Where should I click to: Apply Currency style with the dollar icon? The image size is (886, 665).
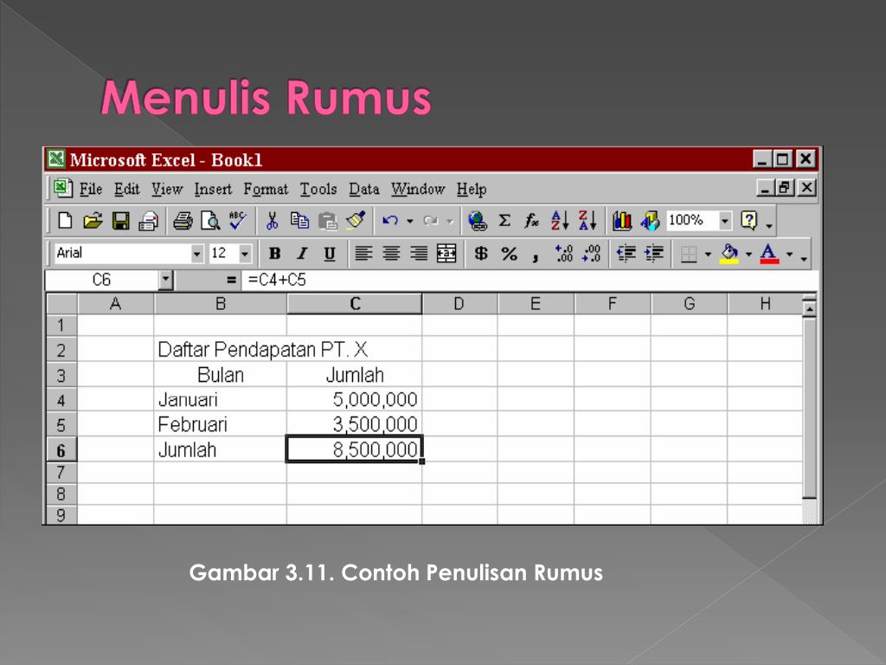point(481,254)
